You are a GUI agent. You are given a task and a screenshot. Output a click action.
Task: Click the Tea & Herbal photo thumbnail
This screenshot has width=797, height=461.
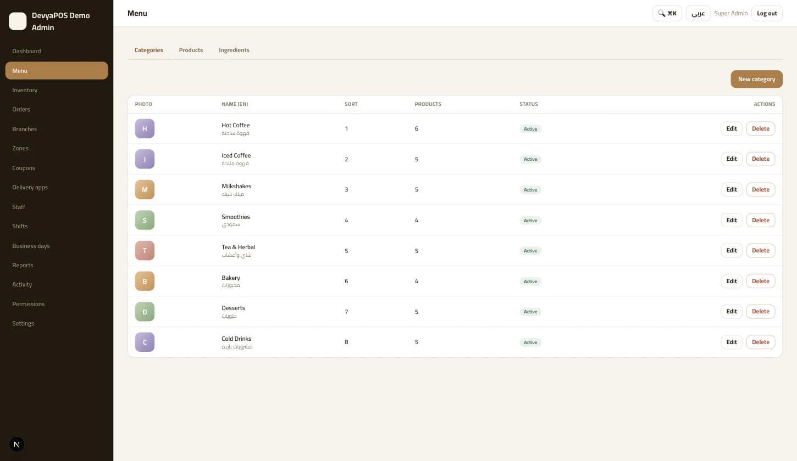coord(145,251)
